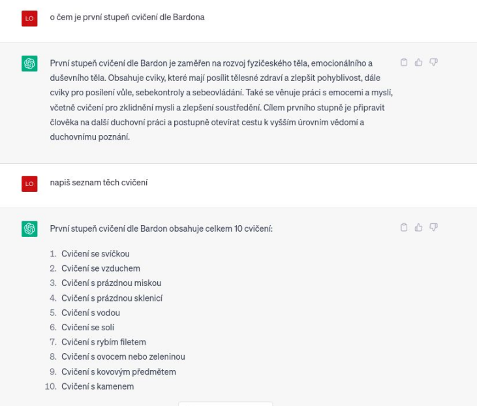Viewport: 477px width, 406px height.
Task: Copy the response listing the 10 exercises
Action: coord(404,228)
